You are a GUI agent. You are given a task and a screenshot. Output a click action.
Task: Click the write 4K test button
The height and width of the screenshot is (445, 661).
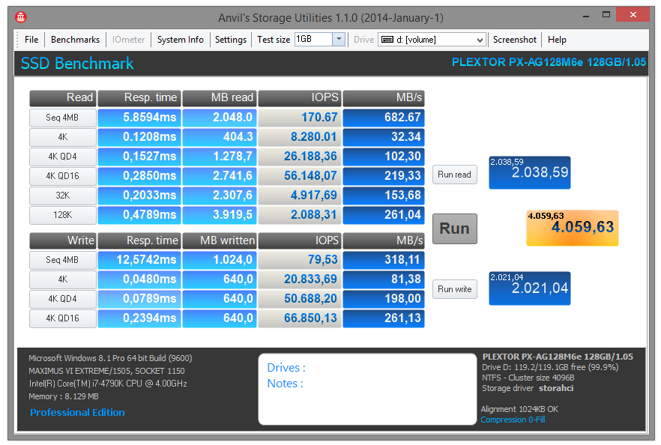click(x=63, y=279)
